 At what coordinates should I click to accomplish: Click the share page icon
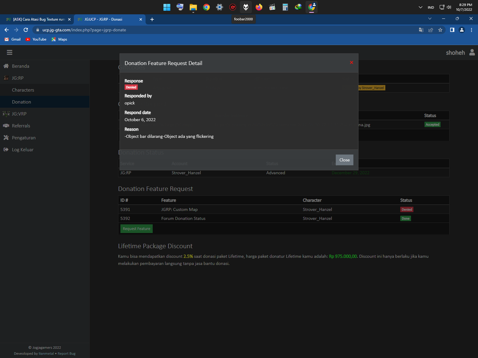[x=431, y=30]
